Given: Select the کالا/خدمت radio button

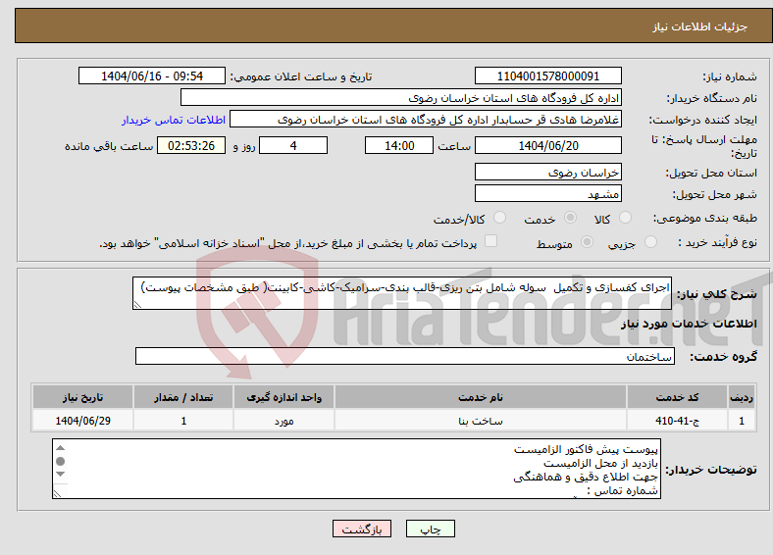Looking at the screenshot, I should pyautogui.click(x=500, y=218).
